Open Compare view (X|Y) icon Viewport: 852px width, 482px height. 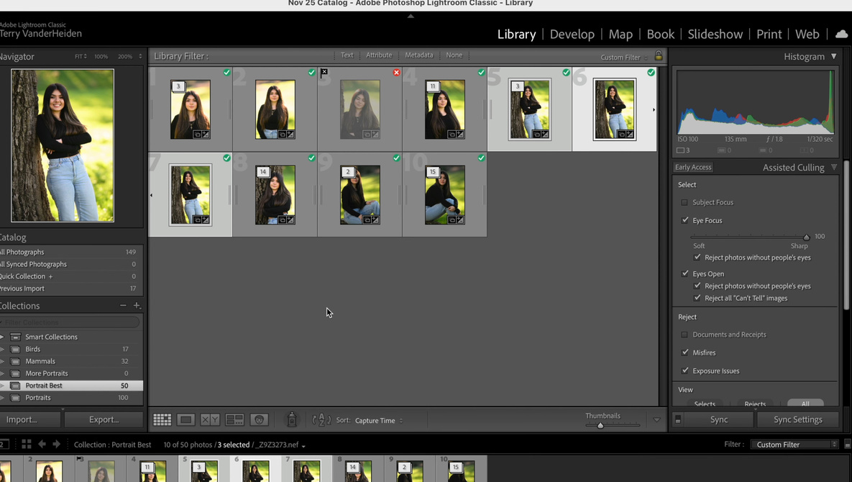pos(210,420)
